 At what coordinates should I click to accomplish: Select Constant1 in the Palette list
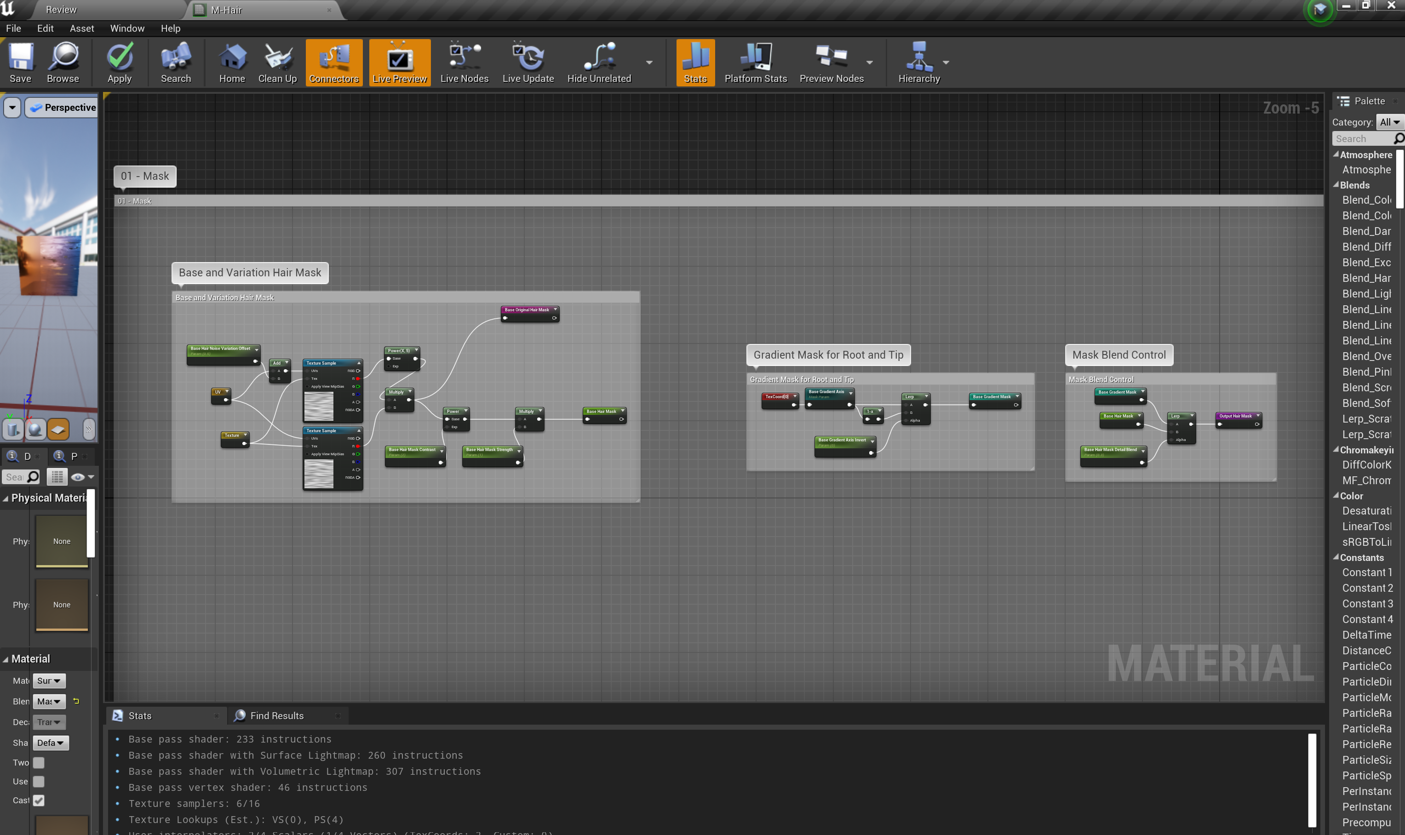click(1367, 572)
